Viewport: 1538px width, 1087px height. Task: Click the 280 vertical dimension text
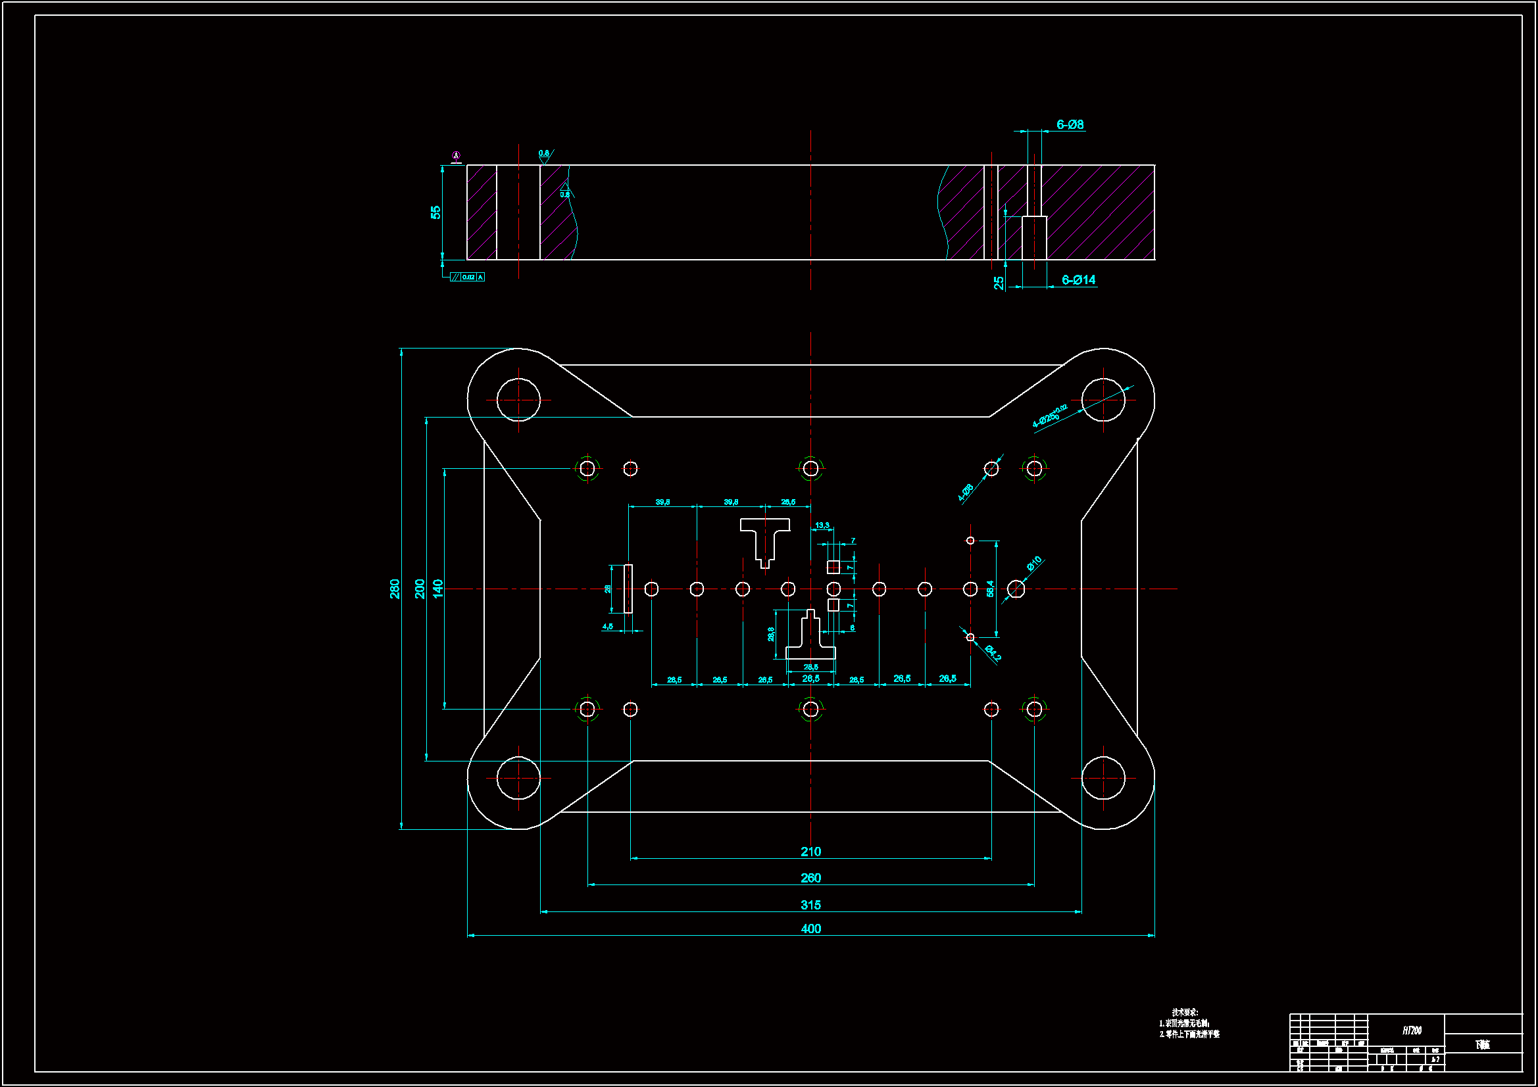pos(395,589)
